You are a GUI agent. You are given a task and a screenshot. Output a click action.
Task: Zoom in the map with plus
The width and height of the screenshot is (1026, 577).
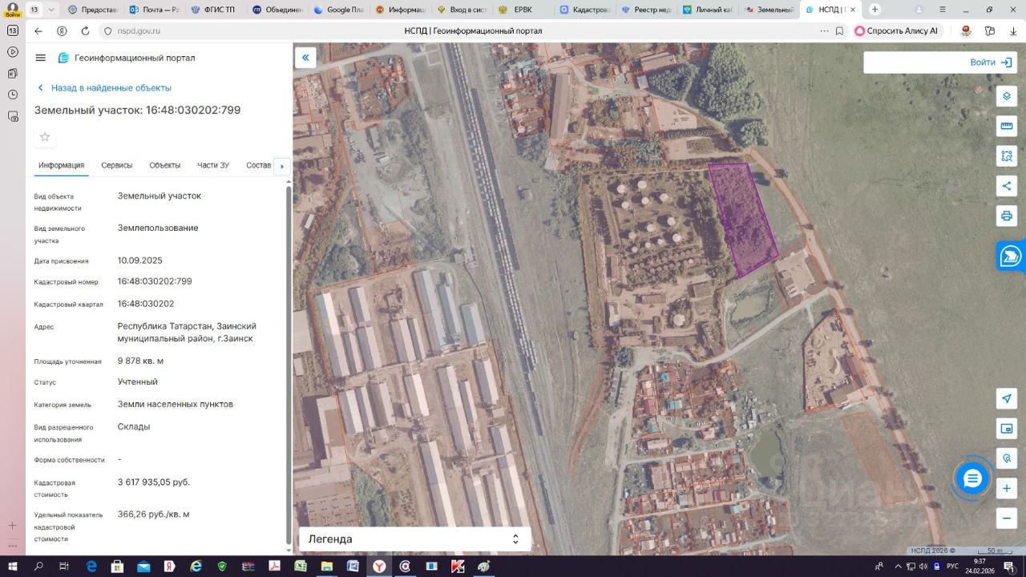coord(1006,488)
